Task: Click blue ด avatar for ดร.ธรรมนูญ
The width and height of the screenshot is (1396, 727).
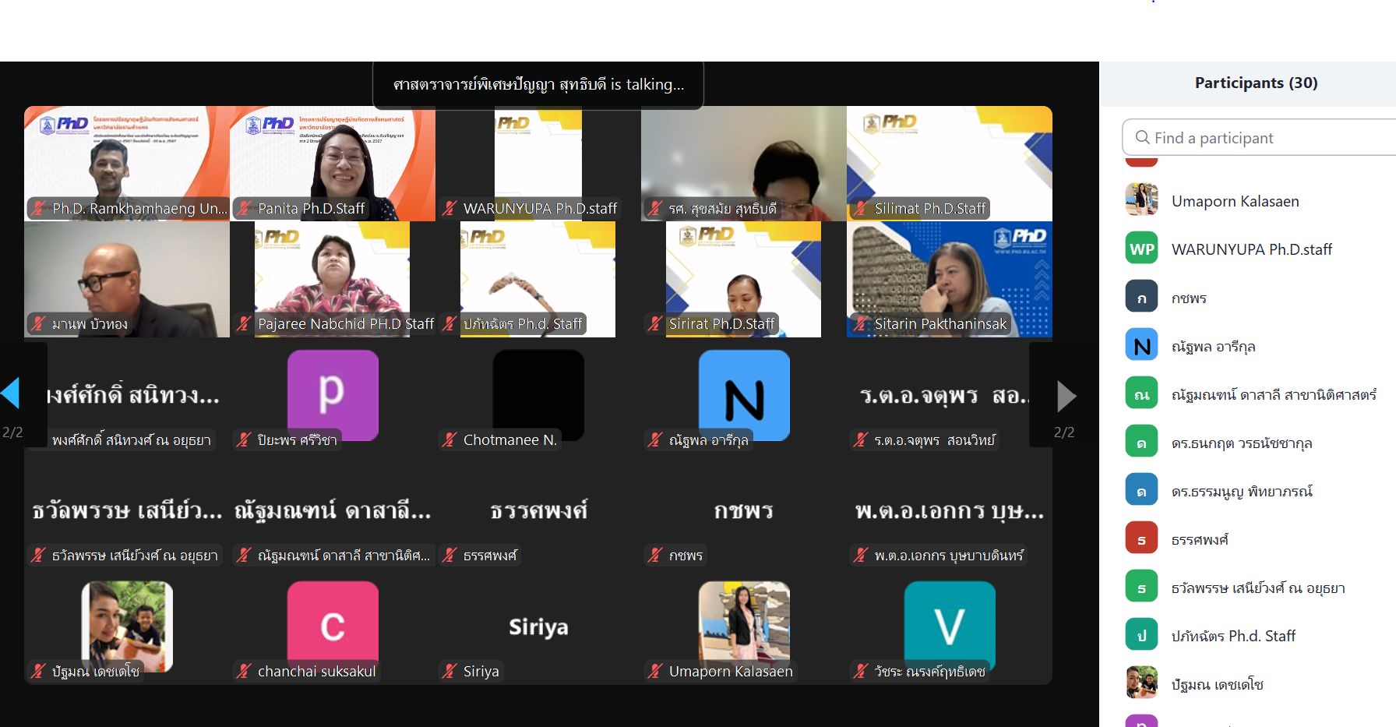Action: [x=1141, y=490]
